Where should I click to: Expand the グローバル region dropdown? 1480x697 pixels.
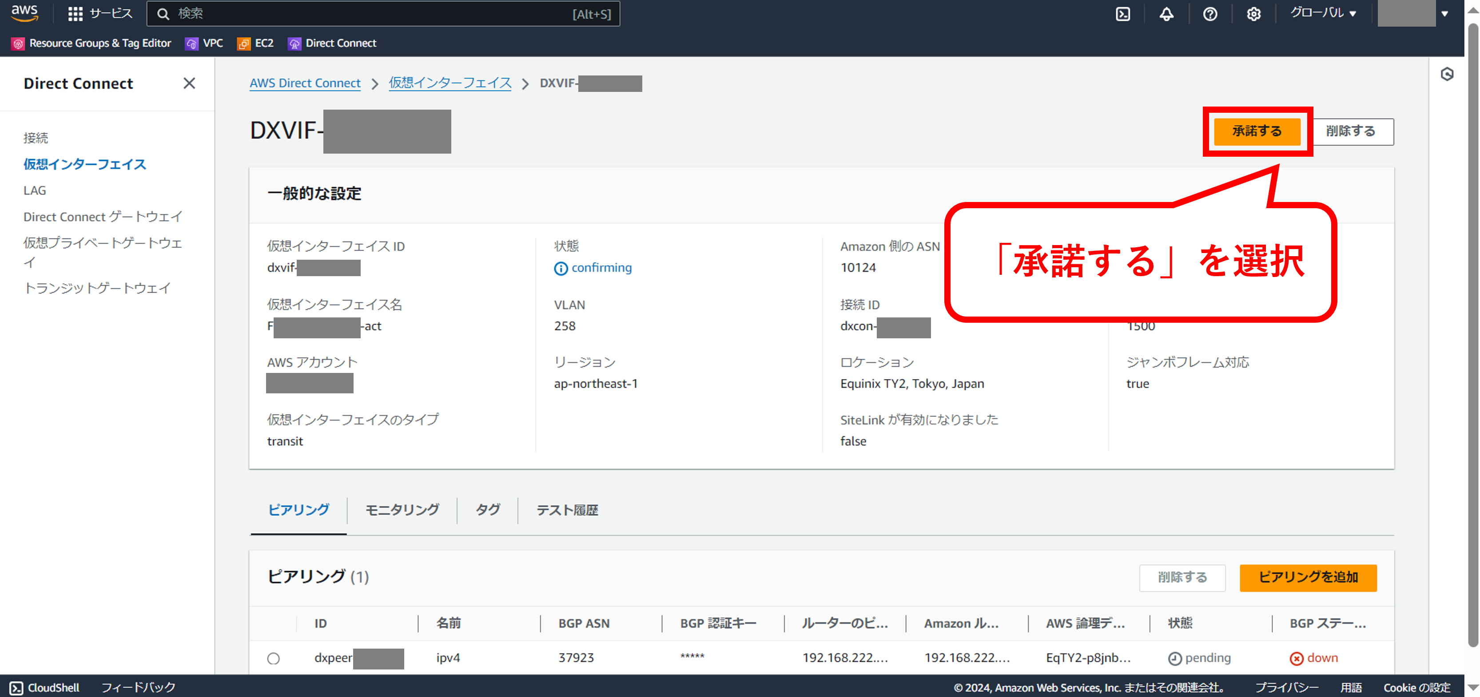tap(1323, 13)
